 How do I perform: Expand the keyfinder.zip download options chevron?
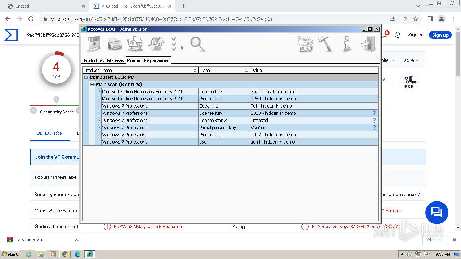click(x=77, y=240)
